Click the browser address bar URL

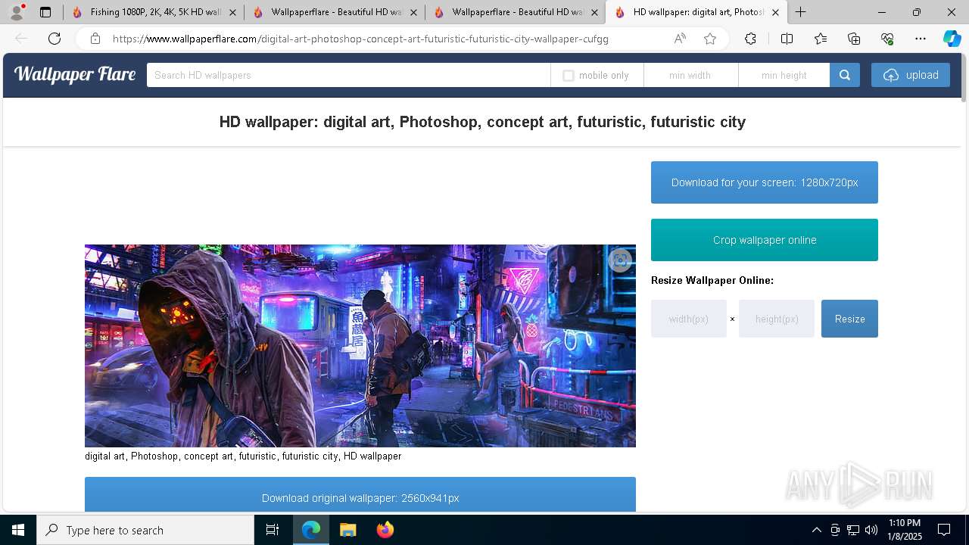(x=360, y=39)
